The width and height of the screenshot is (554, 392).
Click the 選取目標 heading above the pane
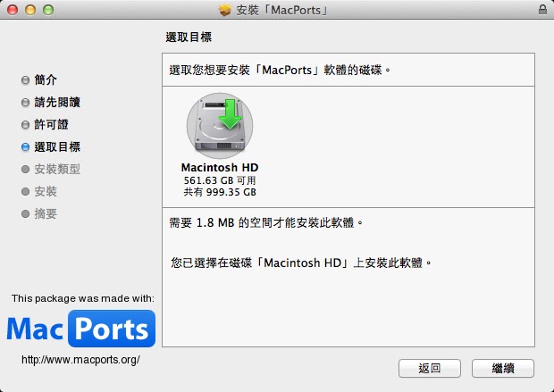pos(189,38)
